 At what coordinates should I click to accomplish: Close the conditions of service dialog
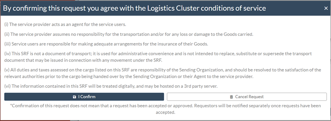click(326, 8)
